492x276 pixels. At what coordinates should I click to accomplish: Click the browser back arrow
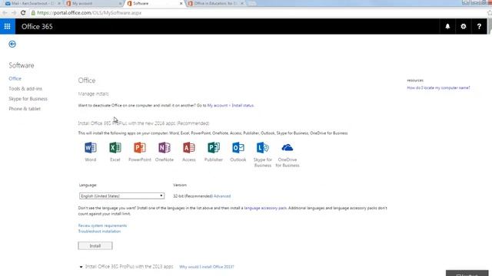5,13
